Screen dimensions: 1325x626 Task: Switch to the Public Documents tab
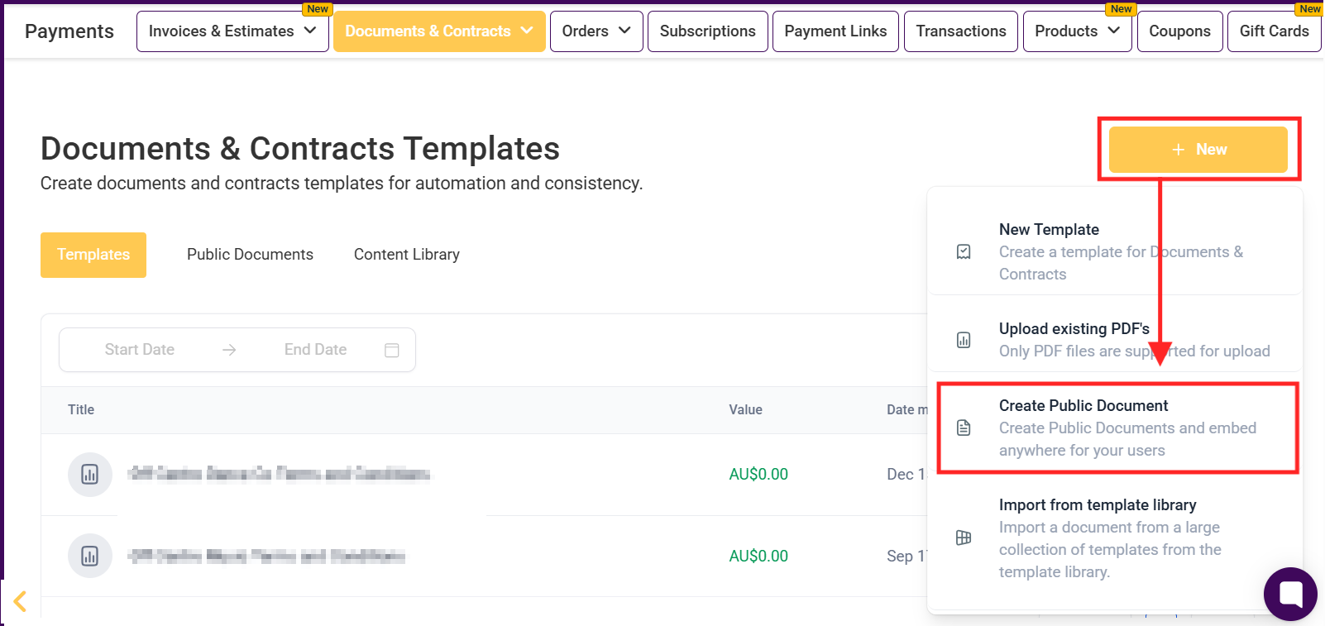(250, 255)
